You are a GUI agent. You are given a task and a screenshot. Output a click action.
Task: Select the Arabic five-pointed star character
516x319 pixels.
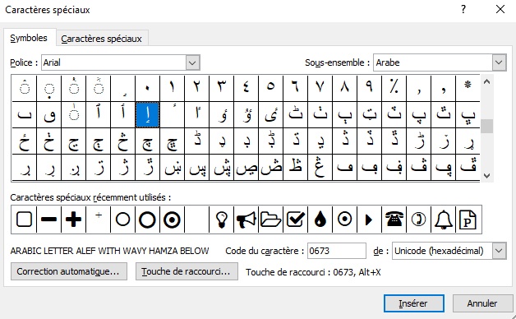click(x=468, y=88)
